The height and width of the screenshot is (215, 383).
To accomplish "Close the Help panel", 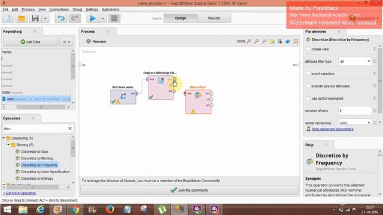I will tap(326, 145).
